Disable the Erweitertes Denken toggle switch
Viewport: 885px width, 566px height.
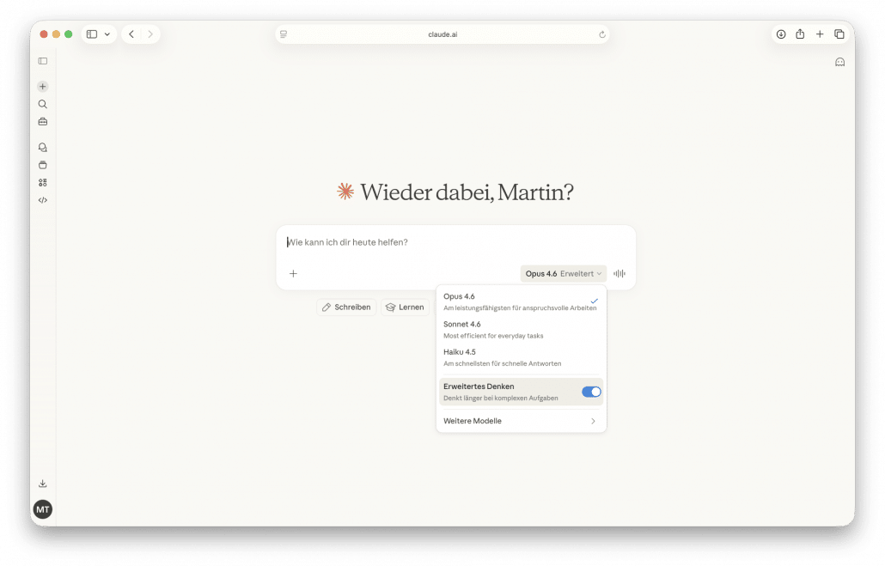click(x=591, y=392)
